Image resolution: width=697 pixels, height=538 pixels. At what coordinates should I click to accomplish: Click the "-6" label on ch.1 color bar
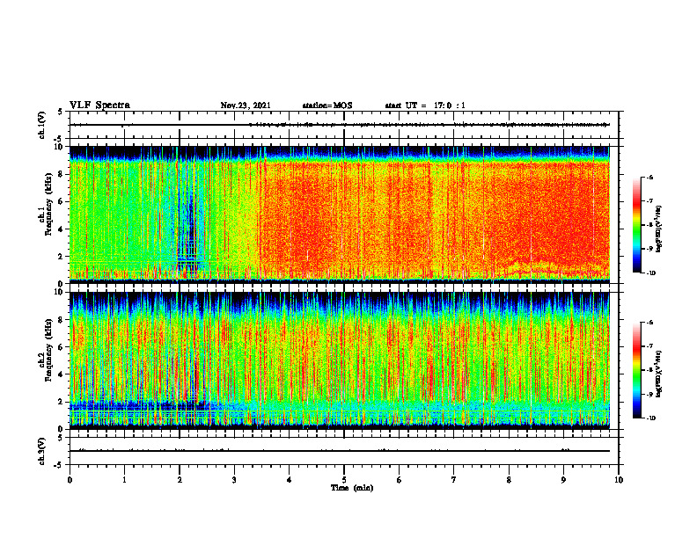[x=649, y=177]
